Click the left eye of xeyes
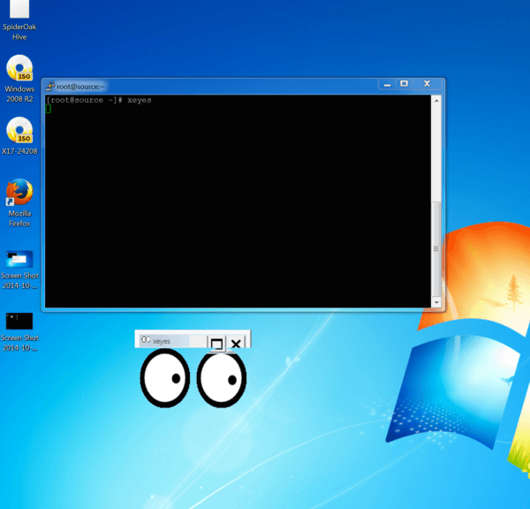530x509 pixels. 164,380
